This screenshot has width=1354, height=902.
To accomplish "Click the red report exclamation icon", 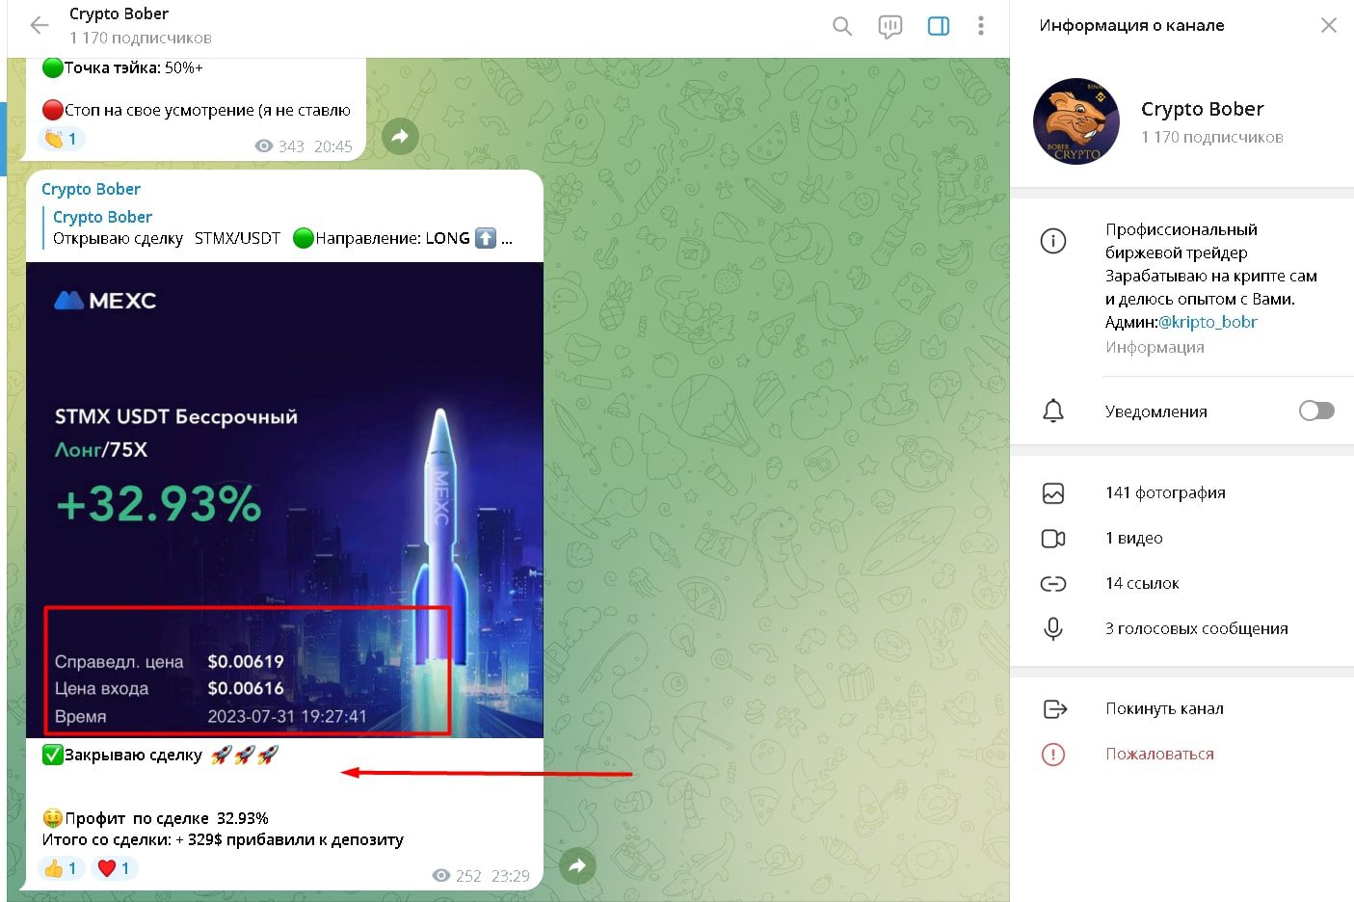I will (1053, 755).
